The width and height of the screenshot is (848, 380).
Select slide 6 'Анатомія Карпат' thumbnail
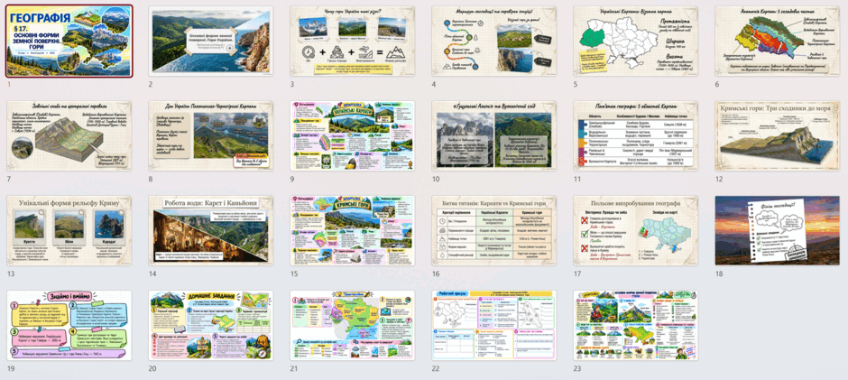click(778, 42)
